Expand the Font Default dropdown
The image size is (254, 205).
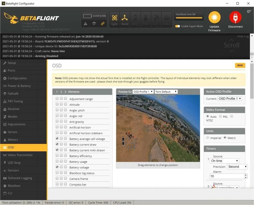[166, 92]
